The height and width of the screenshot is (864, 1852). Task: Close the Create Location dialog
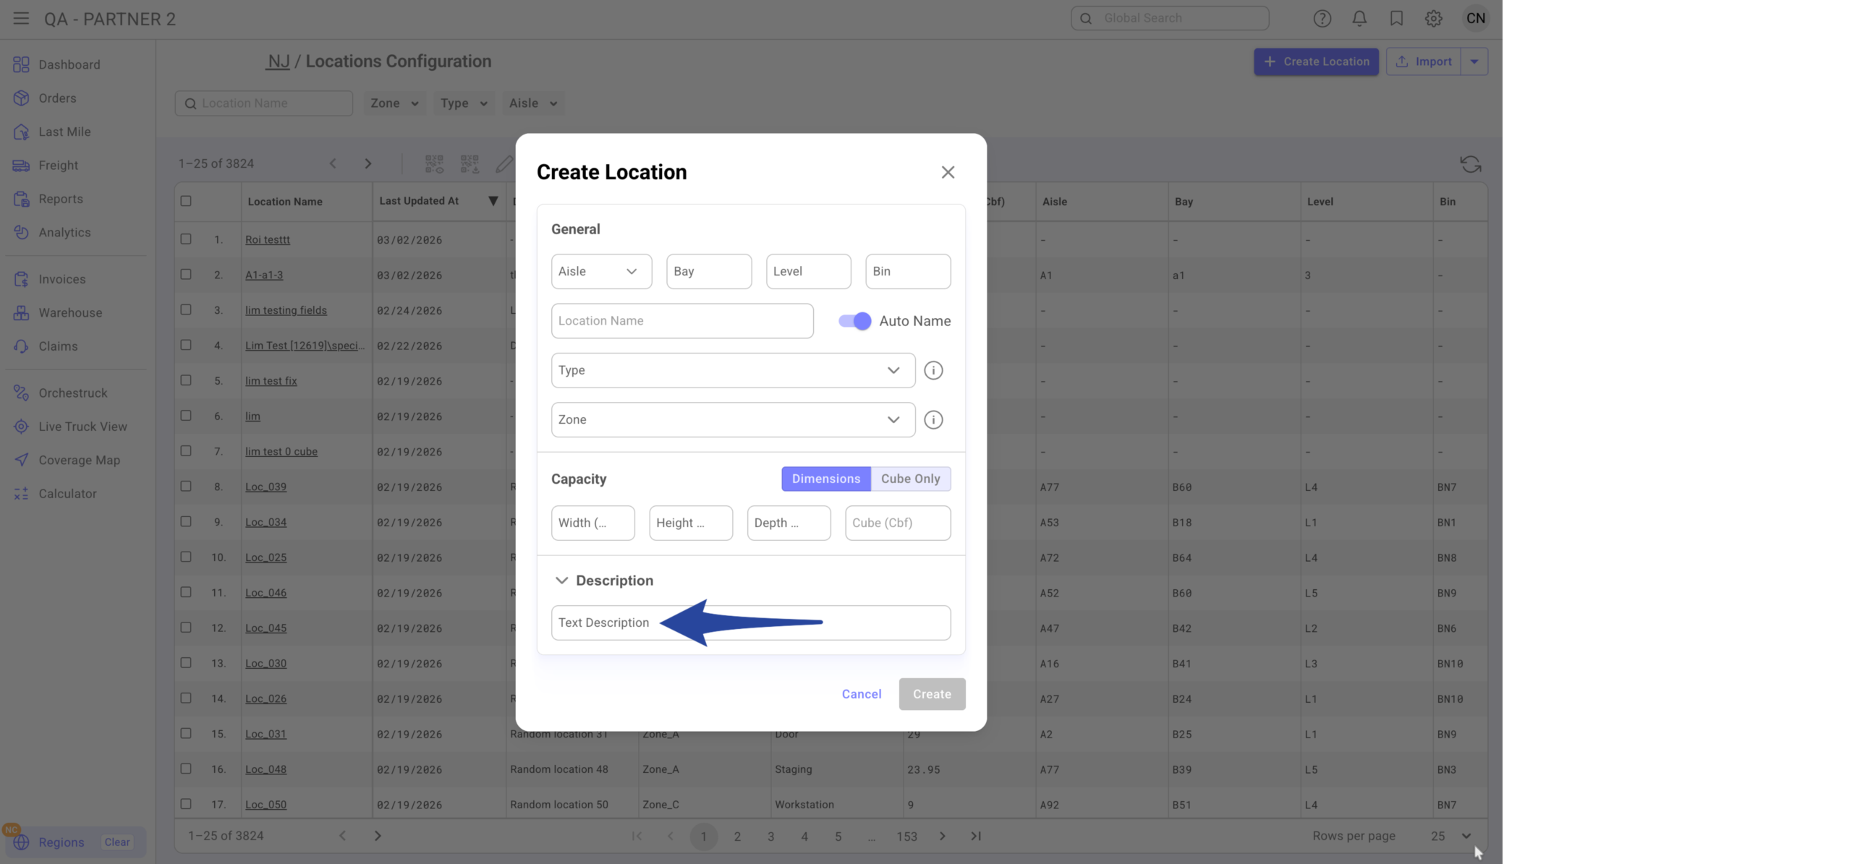point(948,172)
